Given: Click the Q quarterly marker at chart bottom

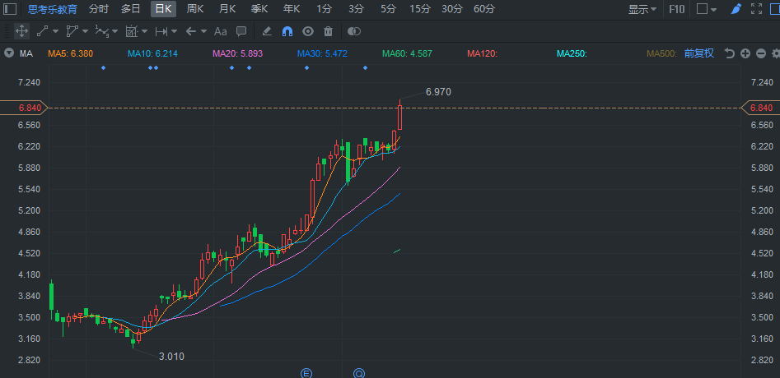Looking at the screenshot, I should coord(359,373).
